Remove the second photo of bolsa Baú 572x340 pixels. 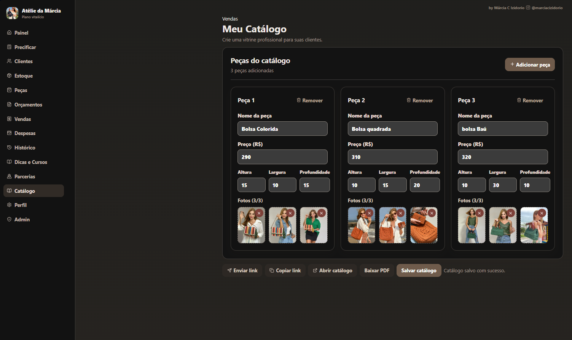tap(511, 213)
